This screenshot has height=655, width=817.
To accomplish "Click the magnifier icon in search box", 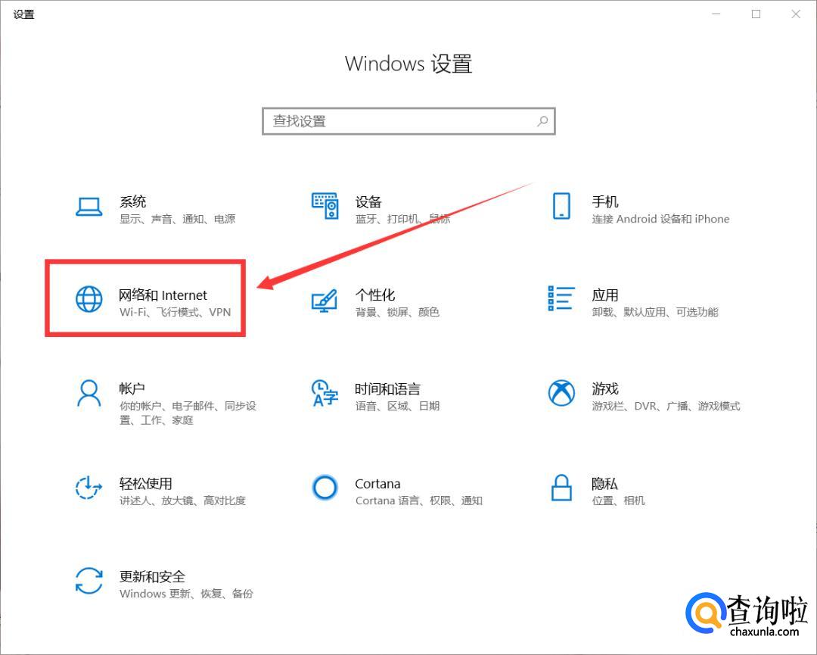I will pos(542,121).
